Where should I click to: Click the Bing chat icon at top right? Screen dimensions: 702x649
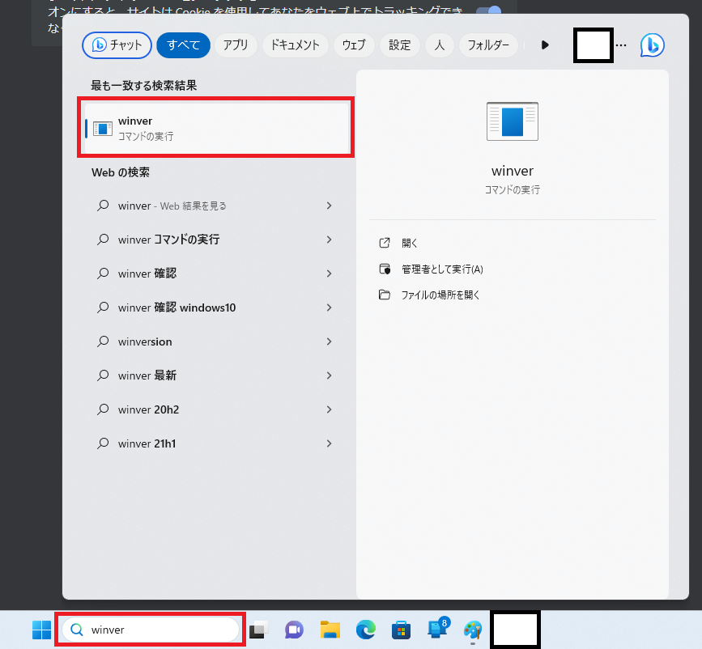(652, 45)
